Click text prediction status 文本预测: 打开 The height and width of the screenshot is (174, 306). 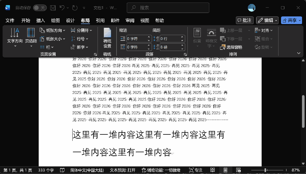click(123, 170)
